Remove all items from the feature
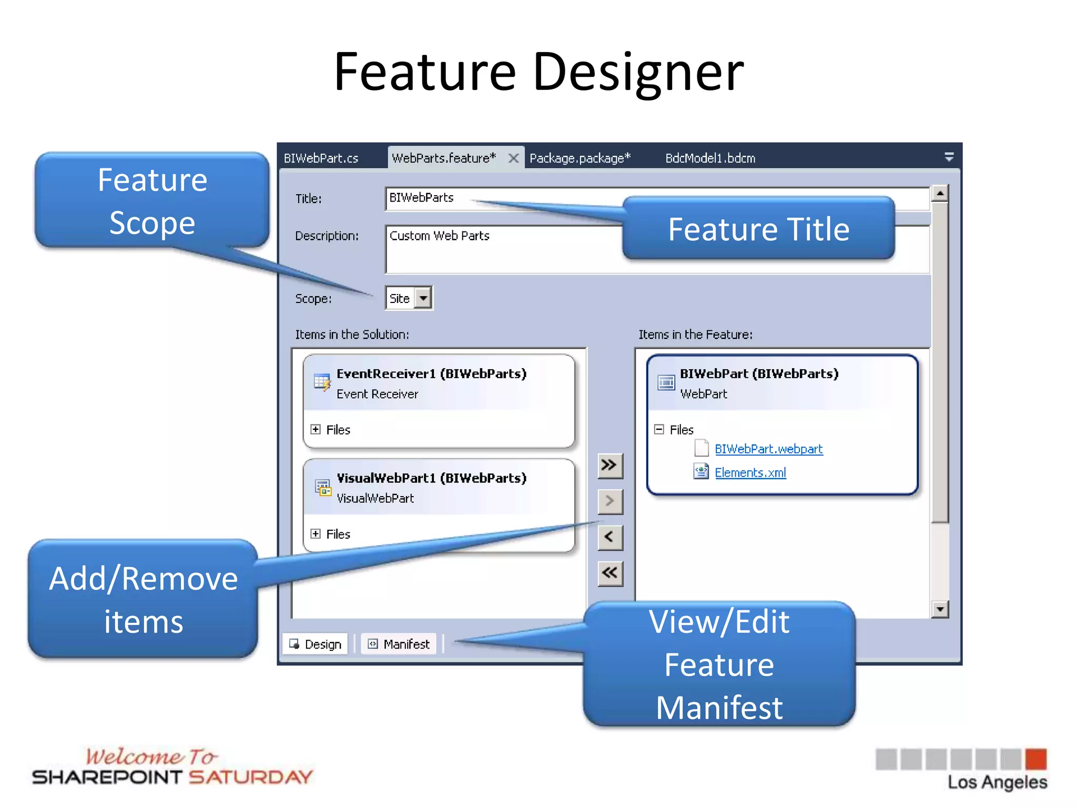The width and height of the screenshot is (1077, 808). [x=610, y=573]
